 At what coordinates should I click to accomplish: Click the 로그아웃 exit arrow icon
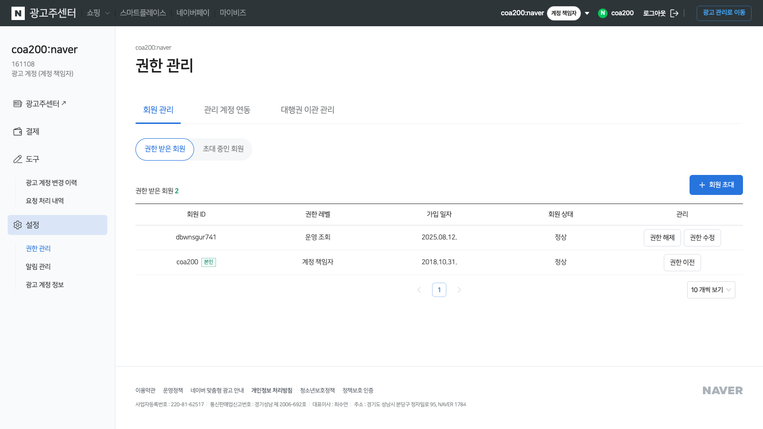(674, 13)
